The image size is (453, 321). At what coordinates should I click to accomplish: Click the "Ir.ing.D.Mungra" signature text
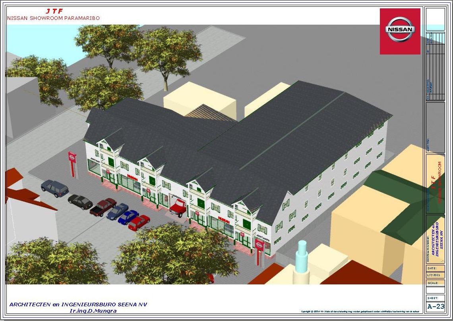(x=93, y=311)
